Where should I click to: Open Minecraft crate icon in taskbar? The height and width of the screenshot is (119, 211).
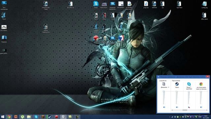[x=43, y=117]
